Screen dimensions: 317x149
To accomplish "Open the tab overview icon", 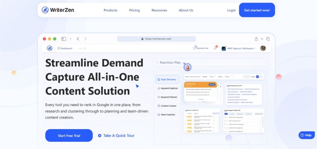I will 268,39.
